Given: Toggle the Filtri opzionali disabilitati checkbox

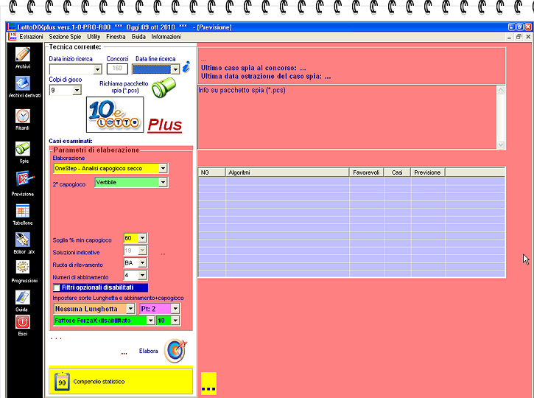Looking at the screenshot, I should [57, 288].
